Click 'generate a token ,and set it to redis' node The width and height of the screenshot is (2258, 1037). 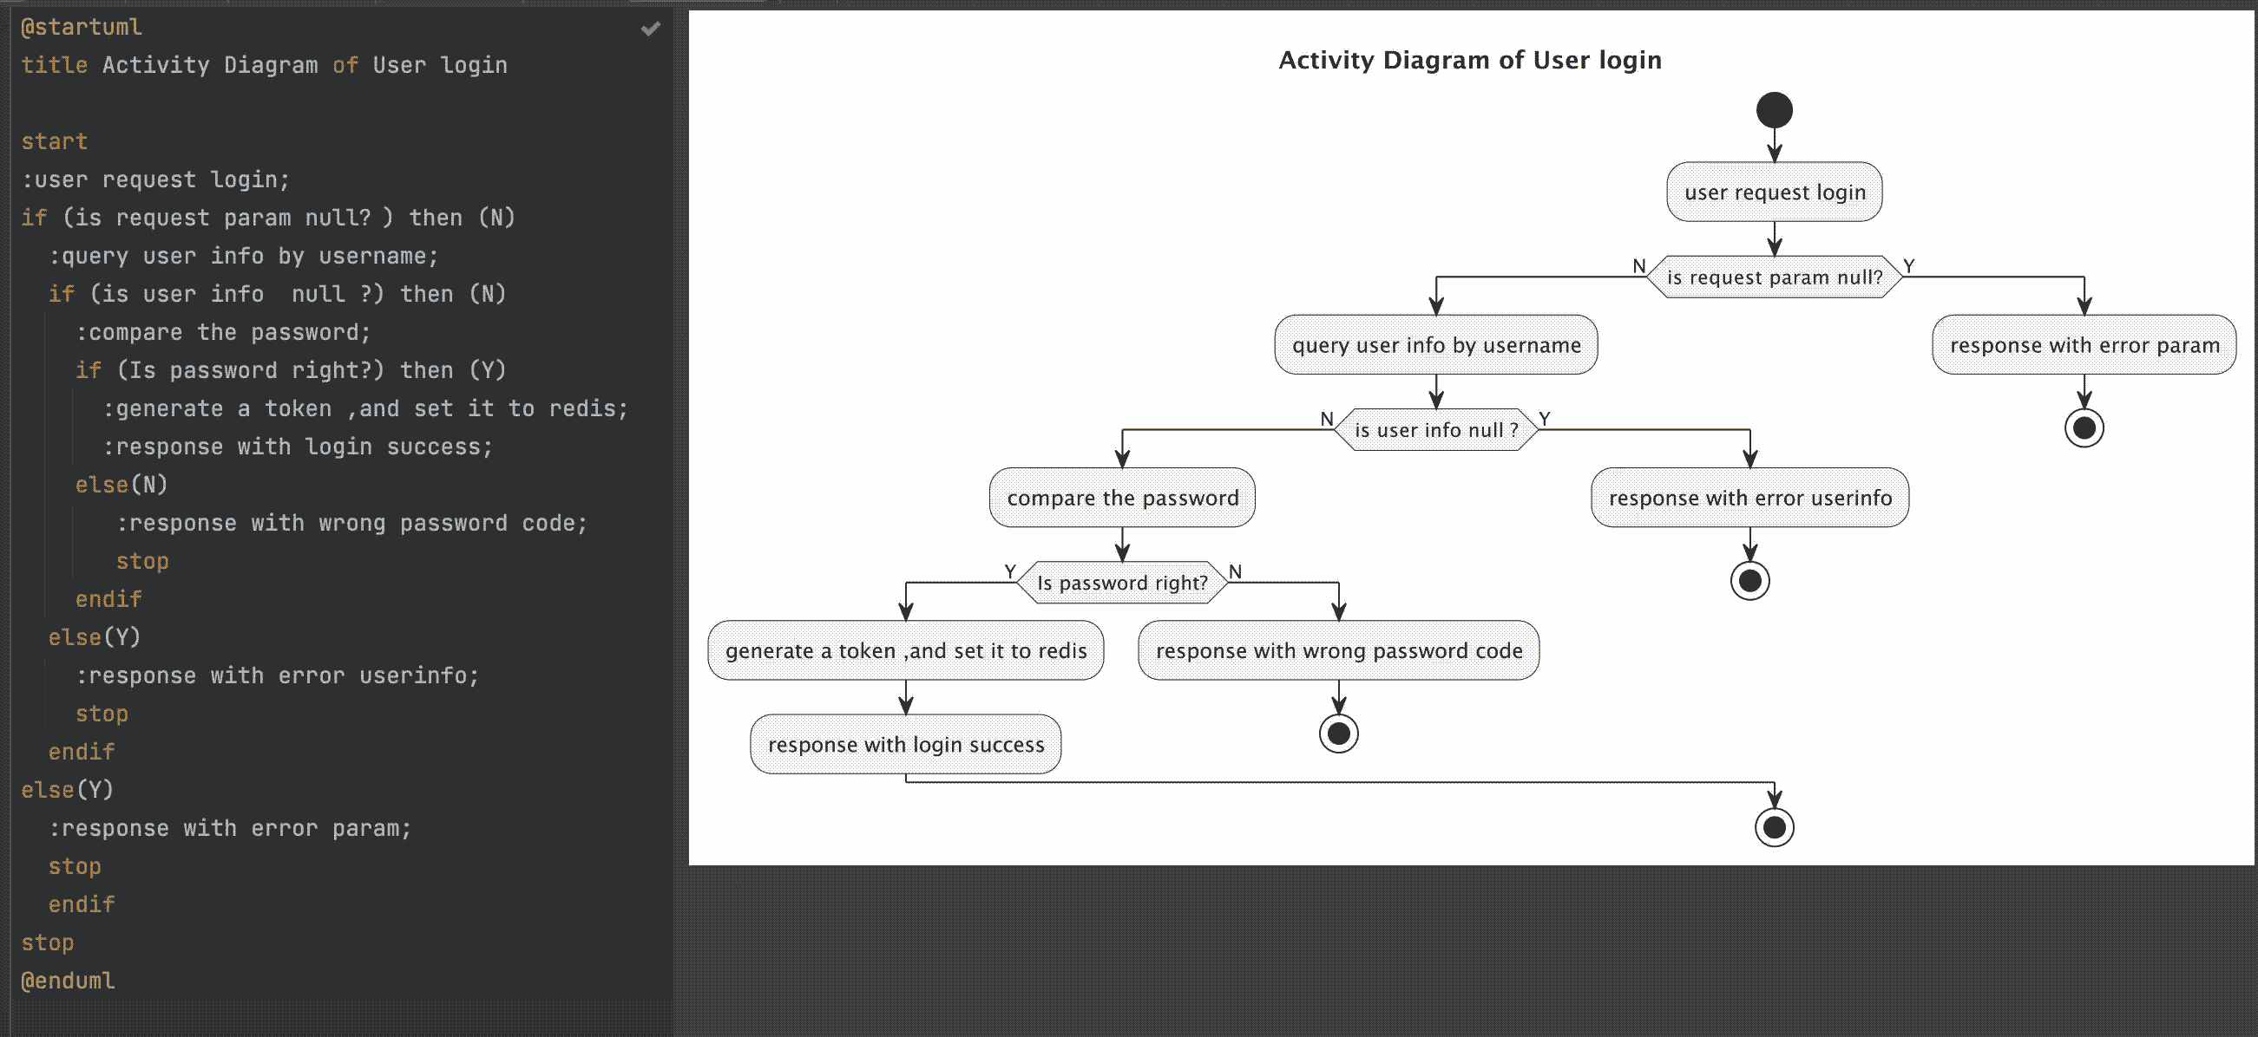(905, 651)
